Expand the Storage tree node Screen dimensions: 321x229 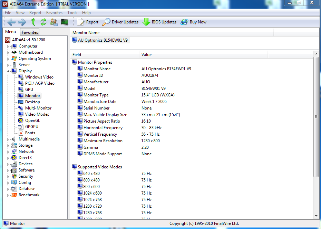(x=8, y=146)
